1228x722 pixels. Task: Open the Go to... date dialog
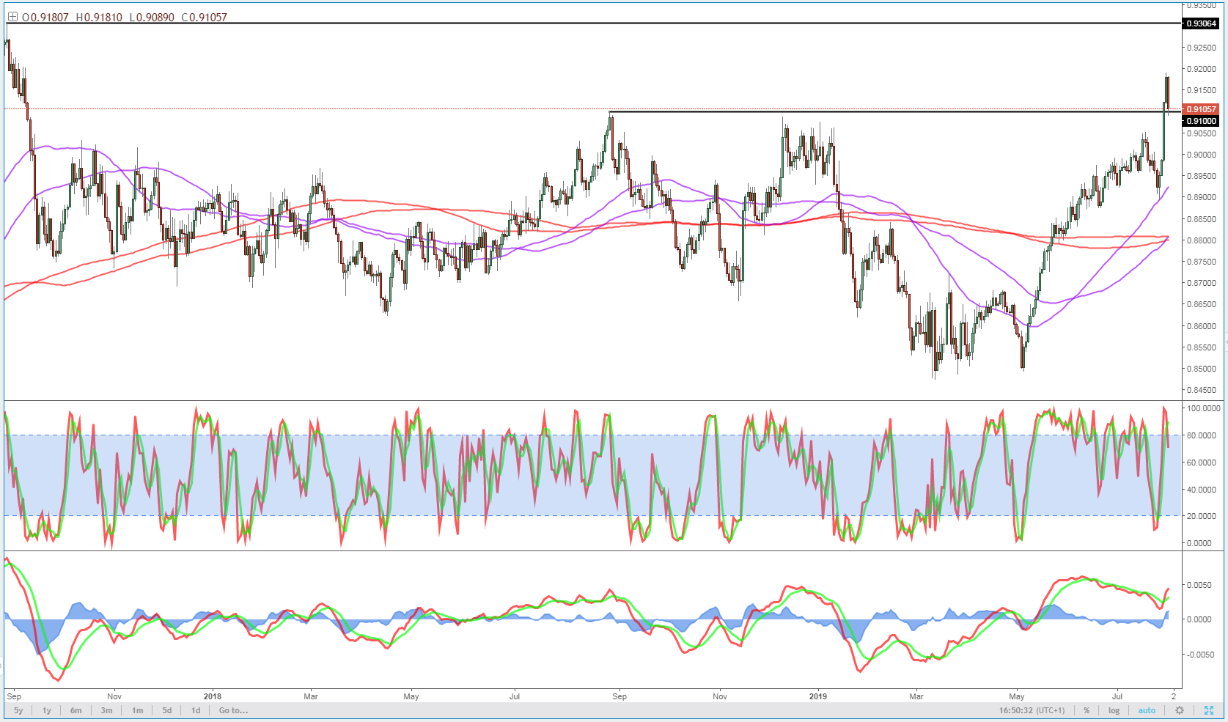point(233,710)
